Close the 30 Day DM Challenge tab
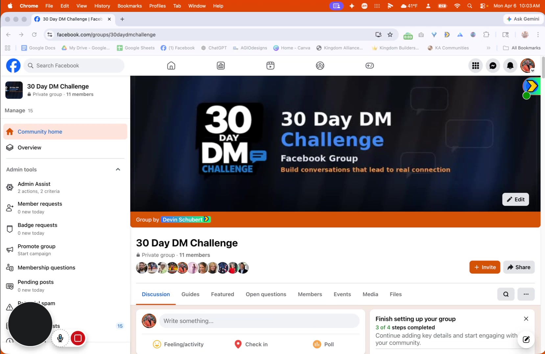 [109, 19]
